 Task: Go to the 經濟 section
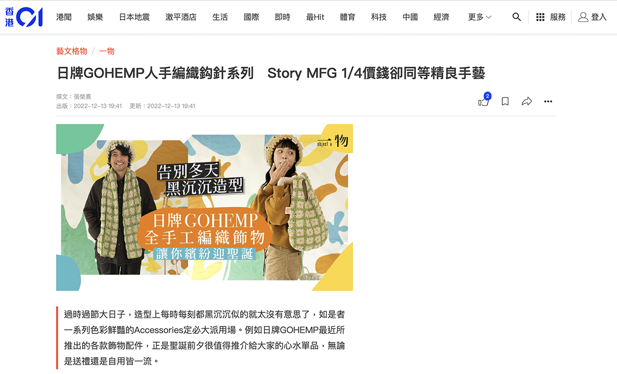click(x=441, y=17)
